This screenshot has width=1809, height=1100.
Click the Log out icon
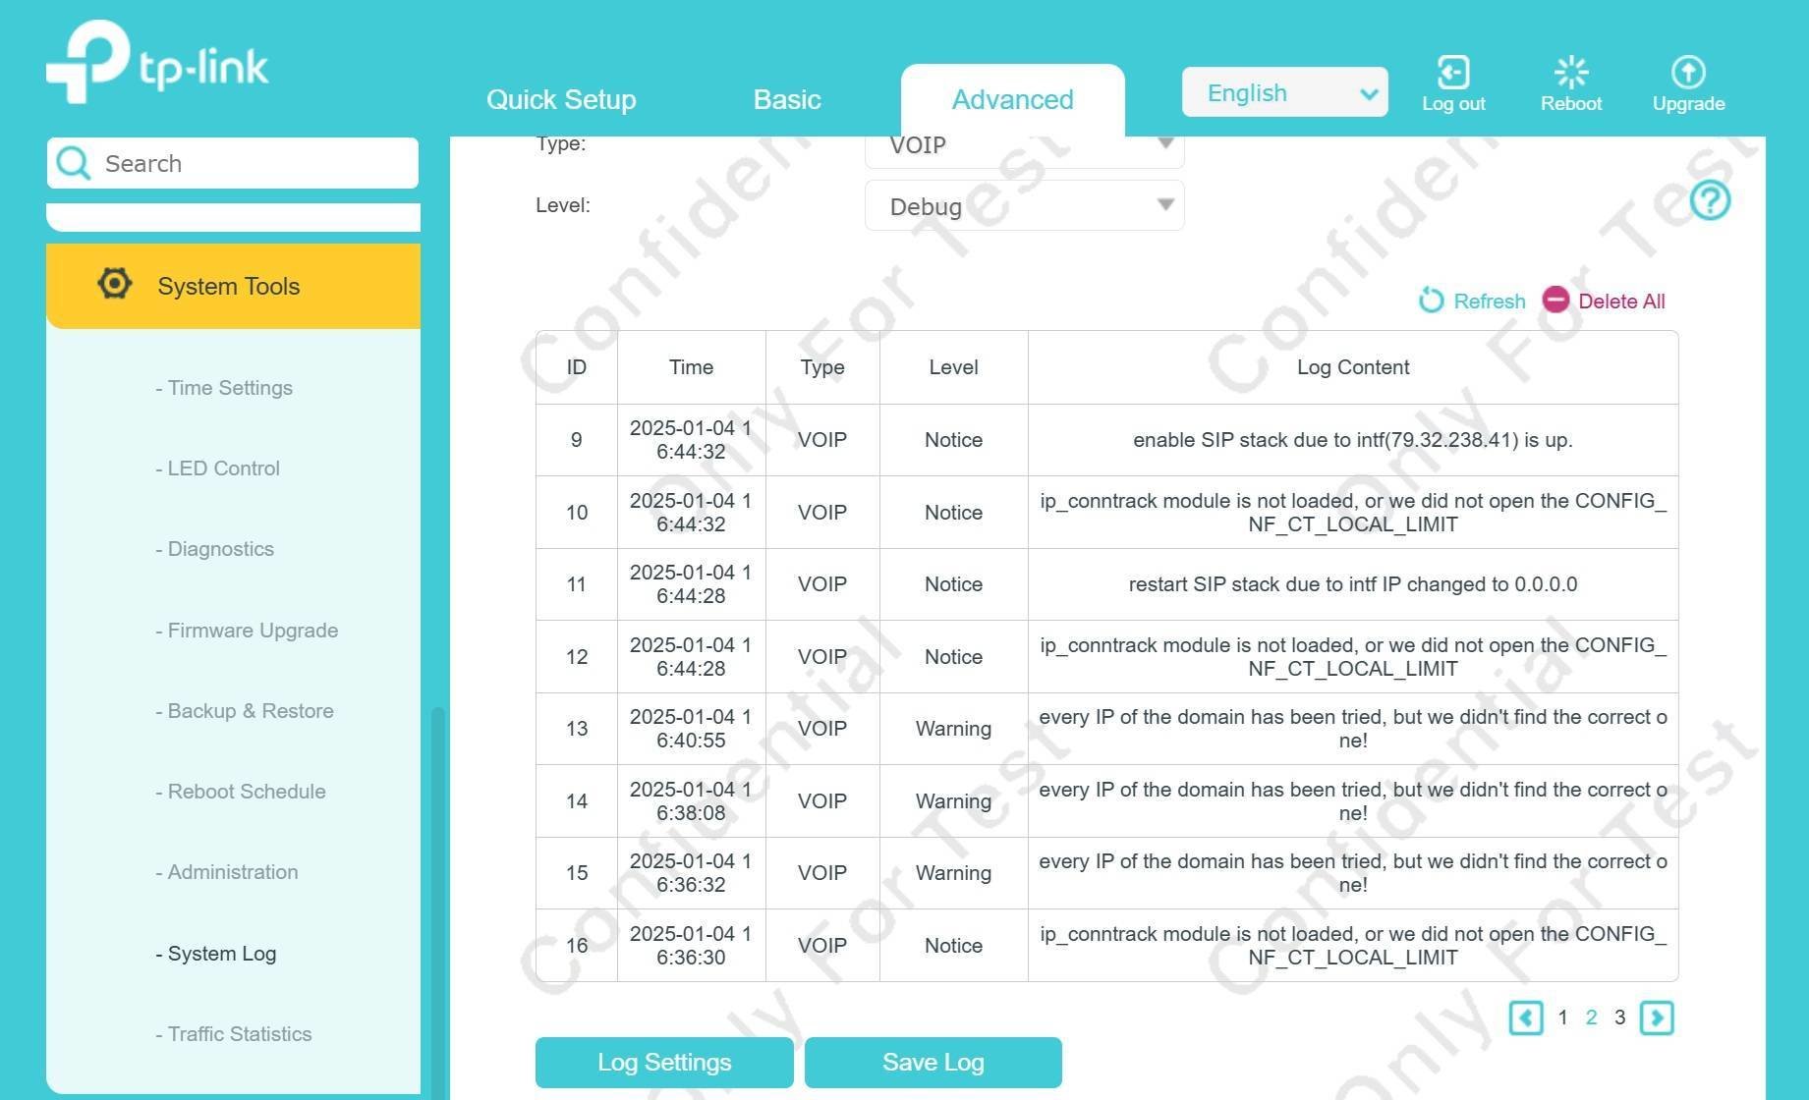(1453, 72)
